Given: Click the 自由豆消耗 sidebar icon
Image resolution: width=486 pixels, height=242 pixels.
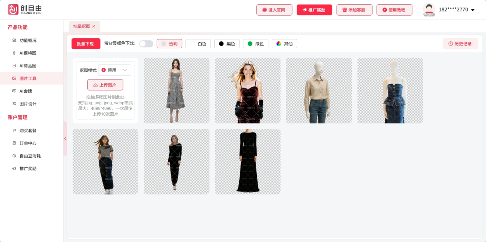Looking at the screenshot, I should click(14, 156).
